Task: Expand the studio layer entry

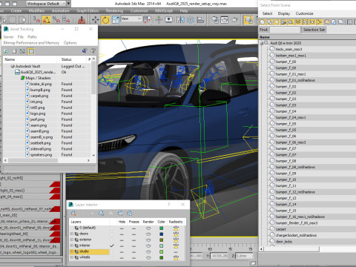Action: pyautogui.click(x=72, y=251)
